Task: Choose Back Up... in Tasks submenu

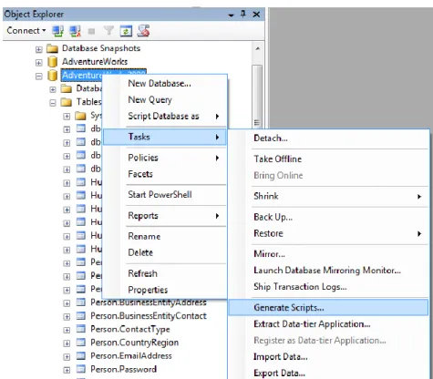Action: (328, 217)
